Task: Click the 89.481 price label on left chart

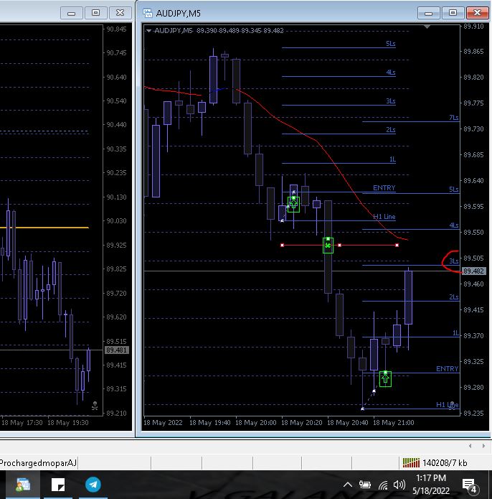Action: (x=117, y=350)
